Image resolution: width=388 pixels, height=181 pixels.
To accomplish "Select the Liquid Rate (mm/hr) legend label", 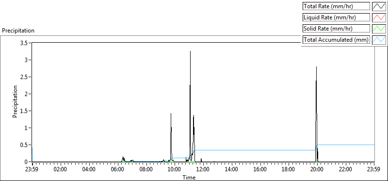I will [336, 17].
